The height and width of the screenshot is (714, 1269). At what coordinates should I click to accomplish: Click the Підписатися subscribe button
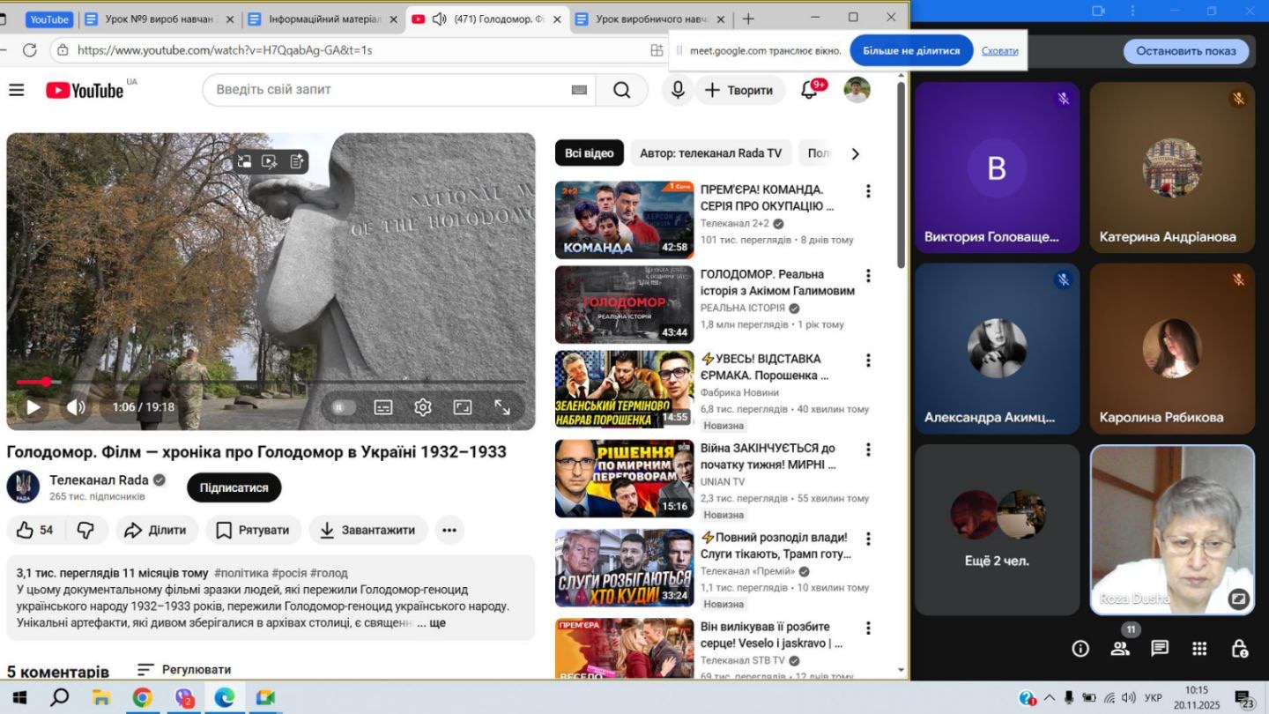pos(234,487)
